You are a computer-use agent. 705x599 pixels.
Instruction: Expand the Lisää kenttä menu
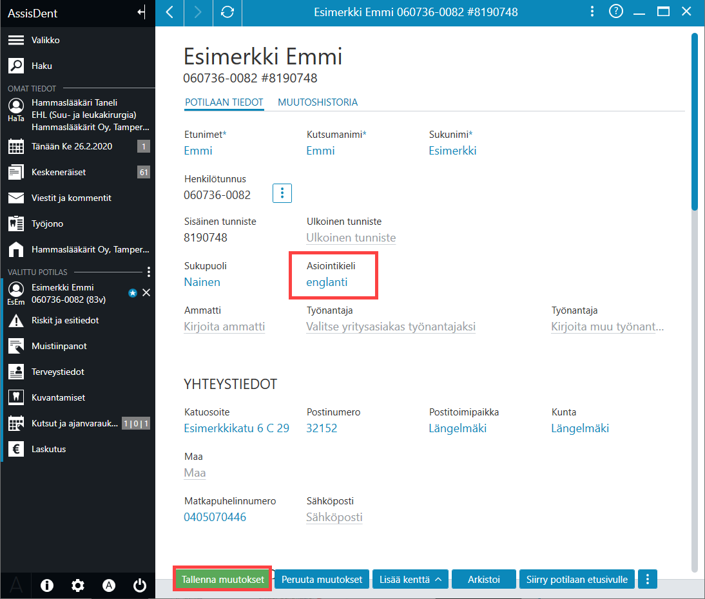tap(410, 579)
